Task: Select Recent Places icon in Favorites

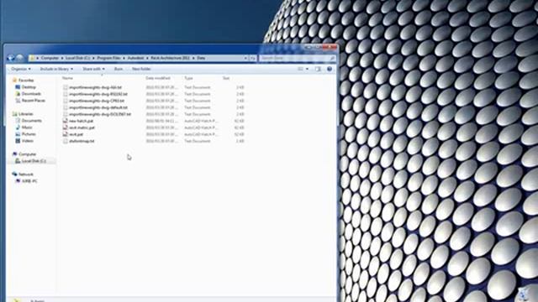Action: coord(18,101)
